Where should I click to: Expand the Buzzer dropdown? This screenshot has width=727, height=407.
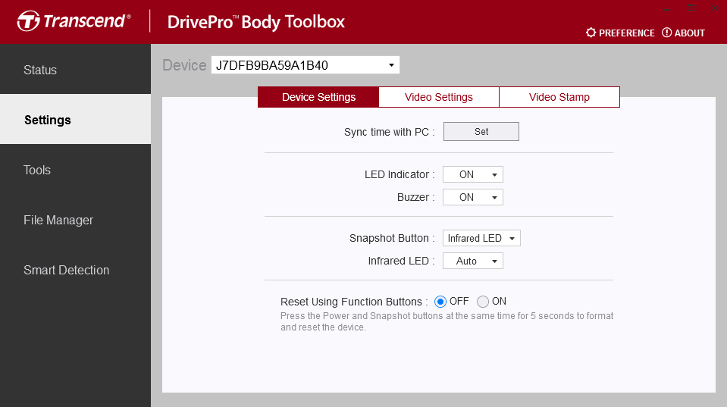[x=473, y=197]
